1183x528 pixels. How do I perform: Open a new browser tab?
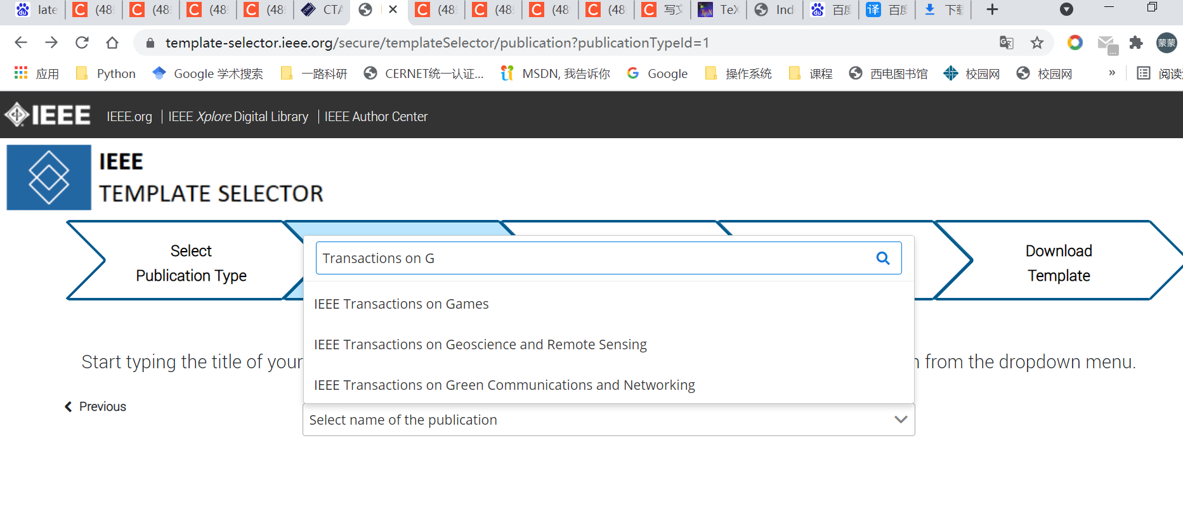click(993, 10)
